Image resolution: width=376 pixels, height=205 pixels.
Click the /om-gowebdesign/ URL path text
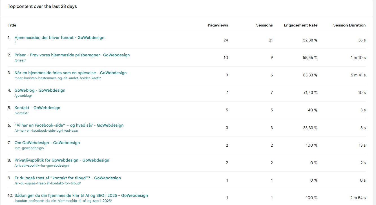29,148
